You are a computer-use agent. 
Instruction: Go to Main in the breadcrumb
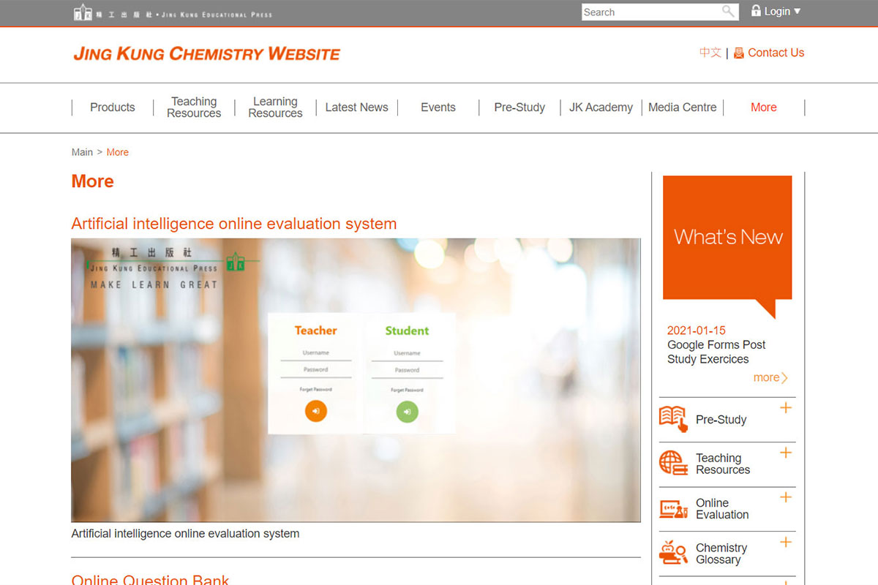pos(82,152)
